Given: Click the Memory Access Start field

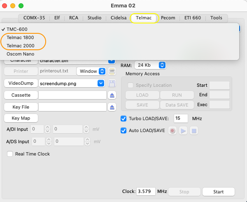Looking at the screenshot, I should click(x=219, y=85).
